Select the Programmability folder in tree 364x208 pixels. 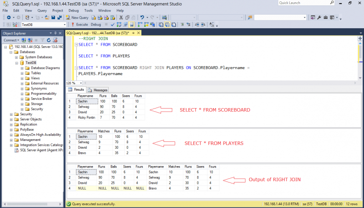44,94
